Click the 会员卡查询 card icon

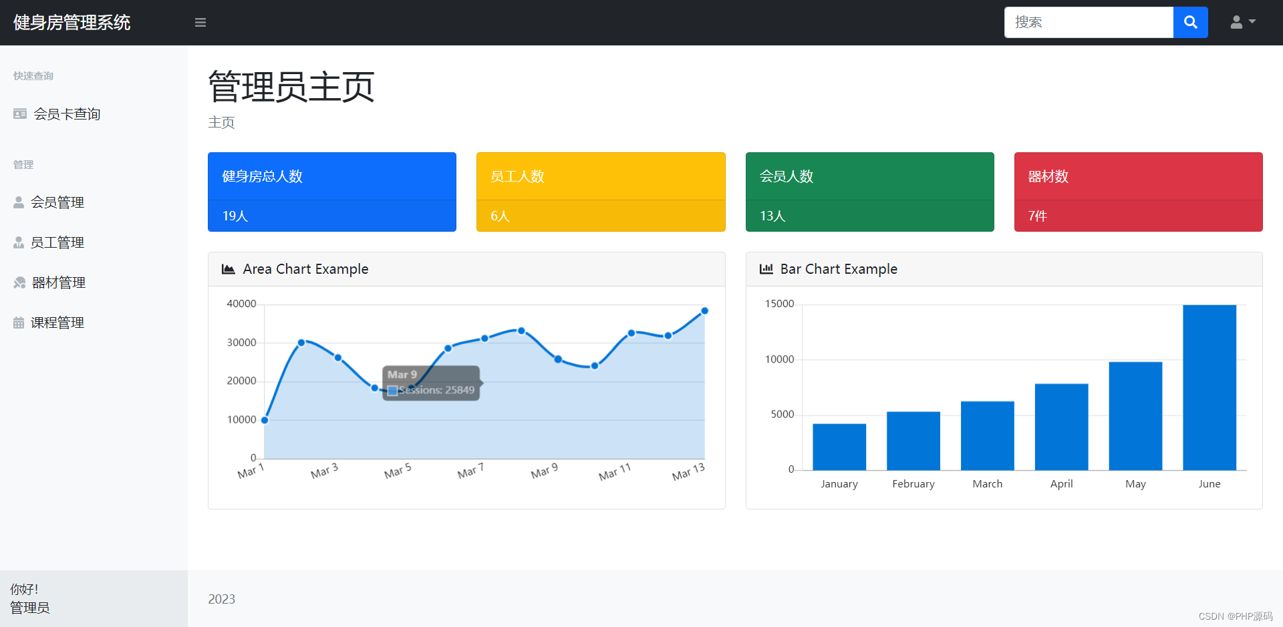20,114
